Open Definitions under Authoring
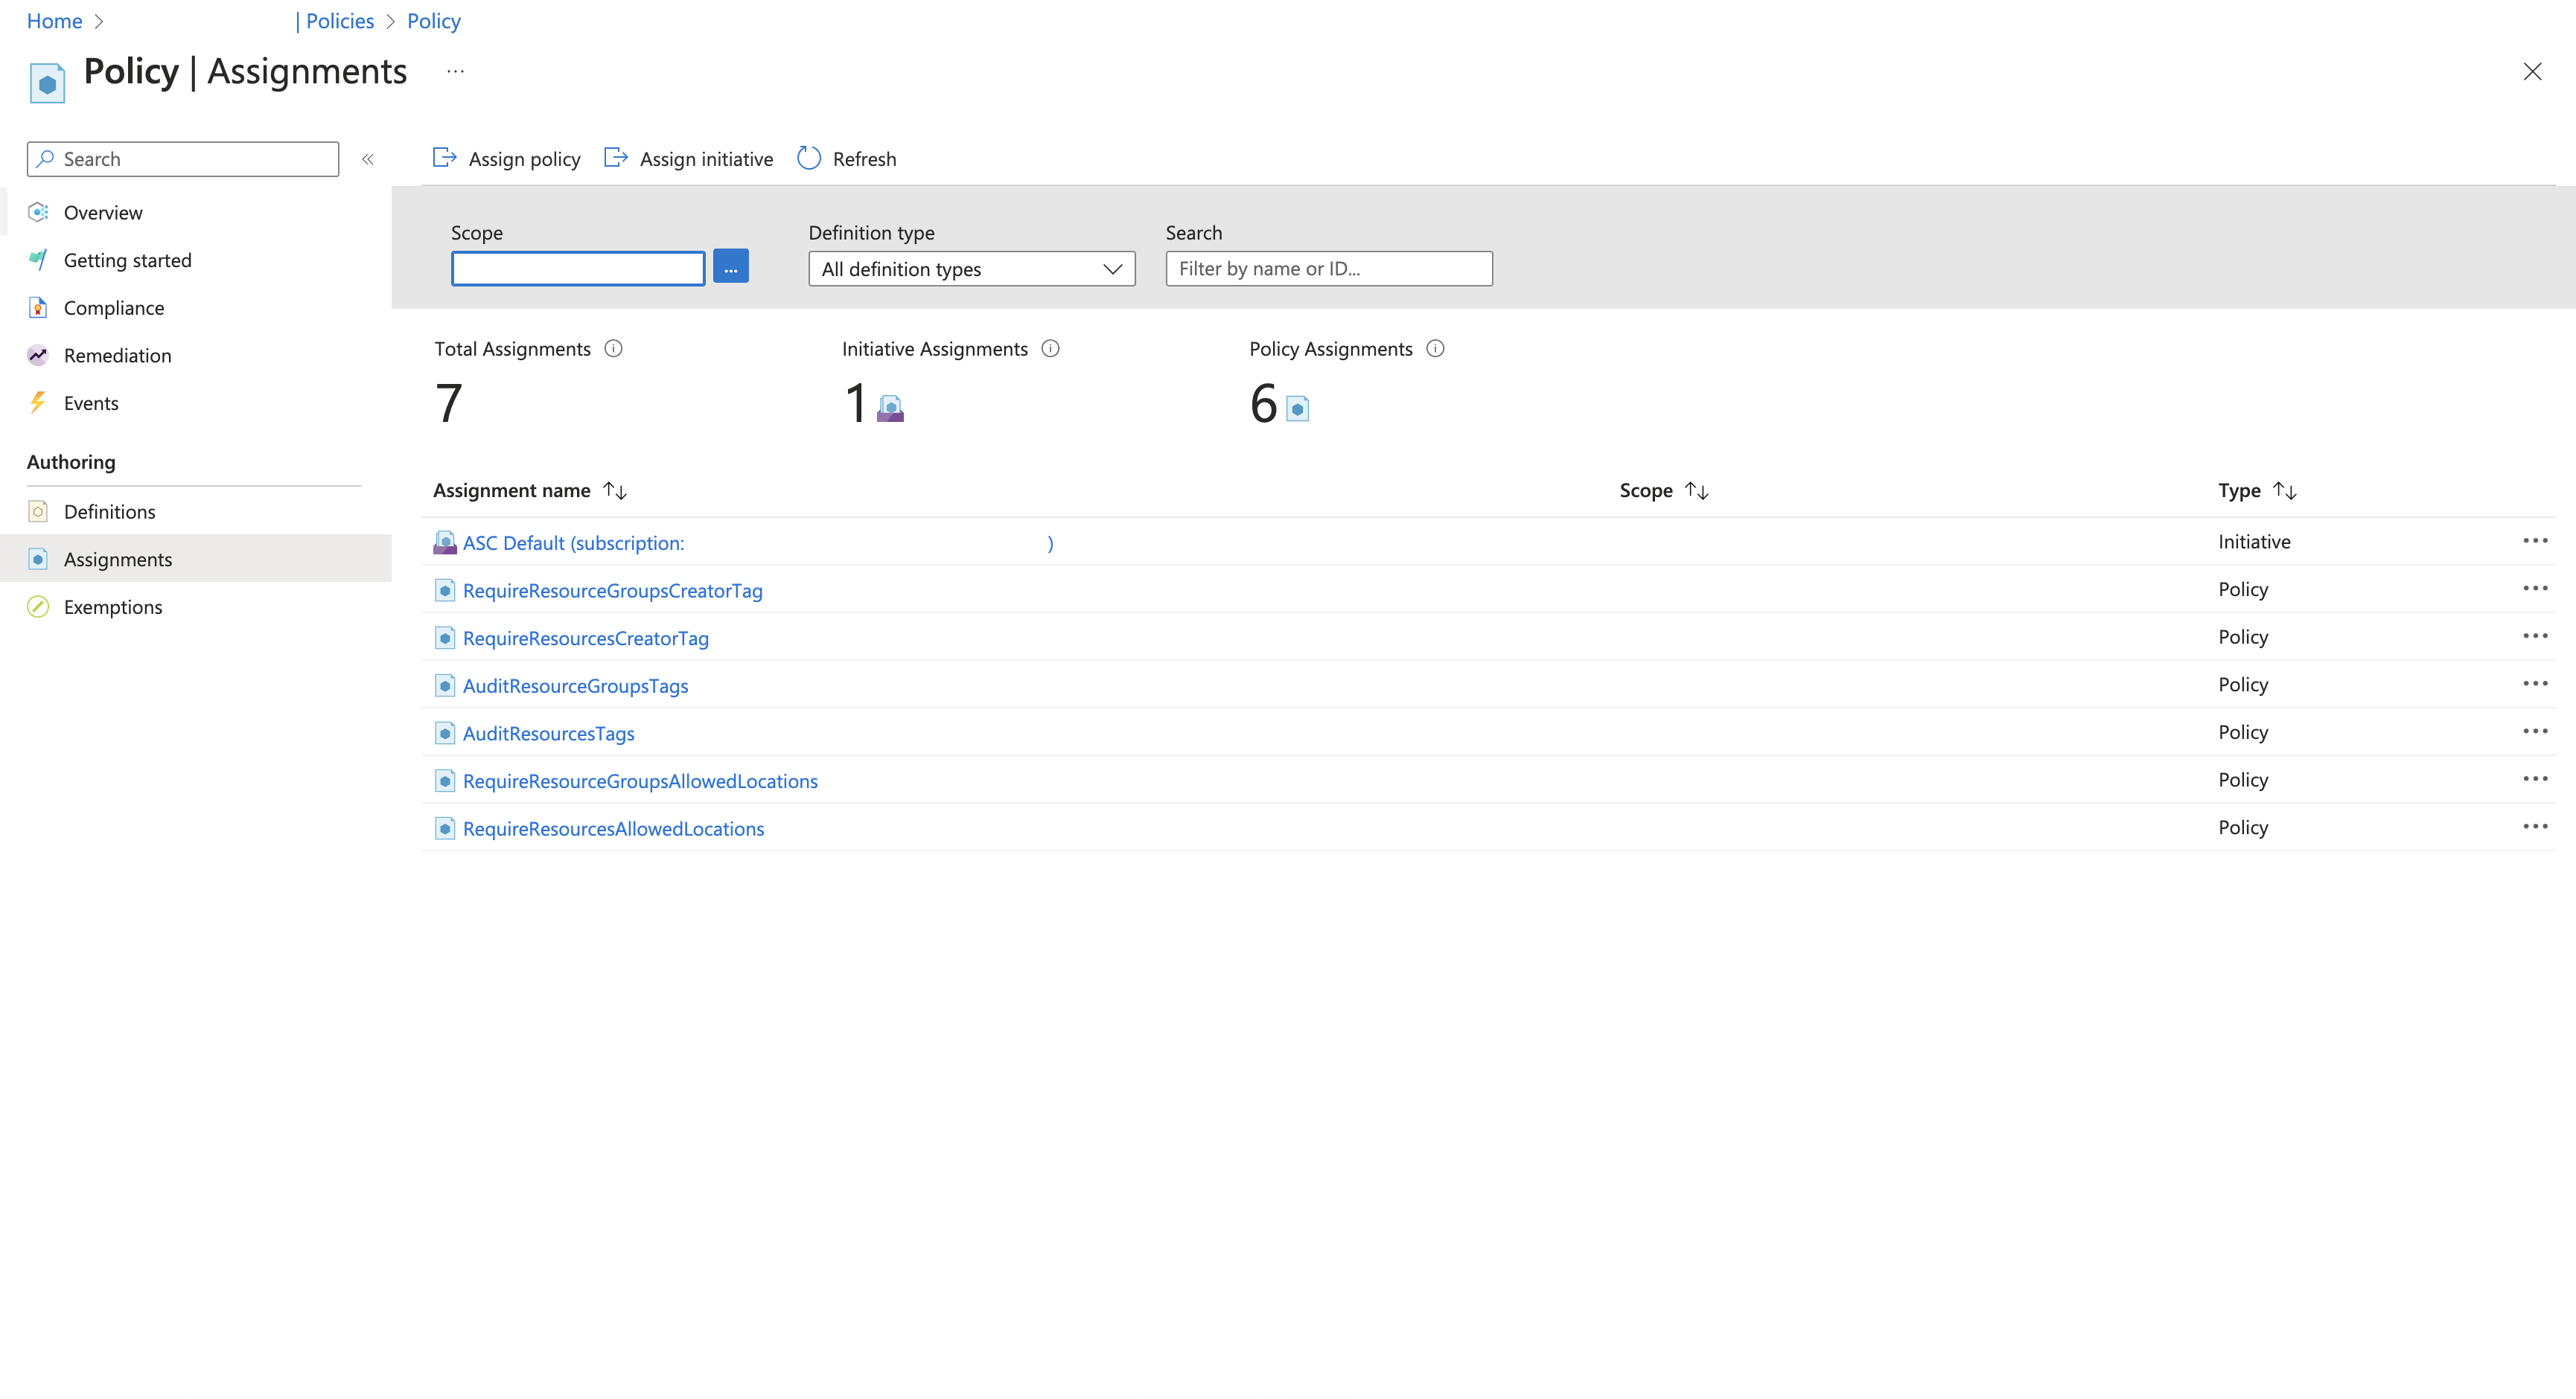The height and width of the screenshot is (1399, 2576). [110, 512]
